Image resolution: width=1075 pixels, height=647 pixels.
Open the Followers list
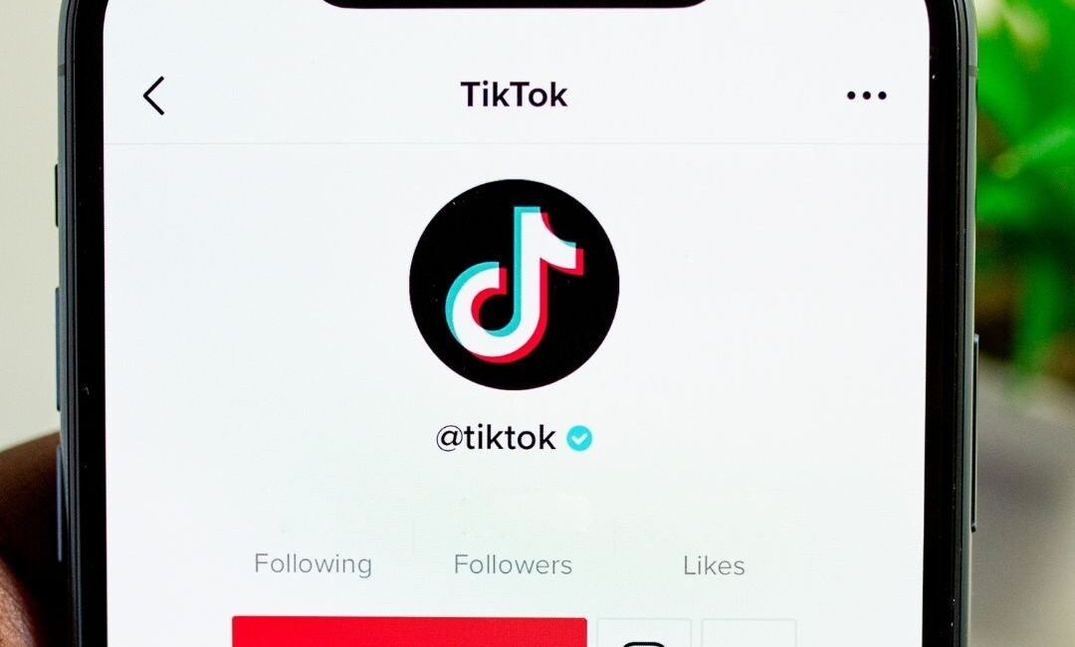tap(513, 564)
